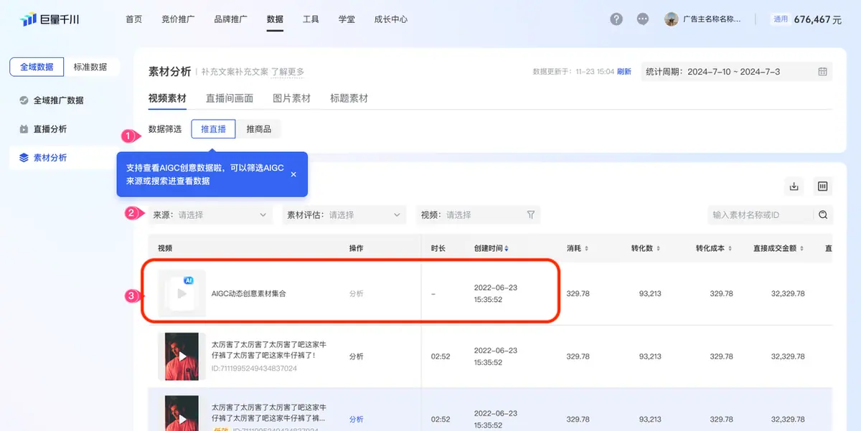This screenshot has width=861, height=431.
Task: Click the blue 分析 link in the highlighted bottom row
Action: (356, 420)
